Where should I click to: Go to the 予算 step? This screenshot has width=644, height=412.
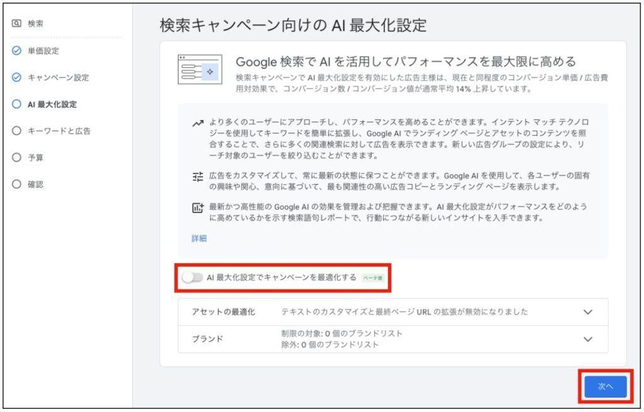35,158
